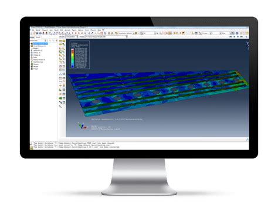Select Streams tree node
The height and width of the screenshot is (218, 278).
36,64
